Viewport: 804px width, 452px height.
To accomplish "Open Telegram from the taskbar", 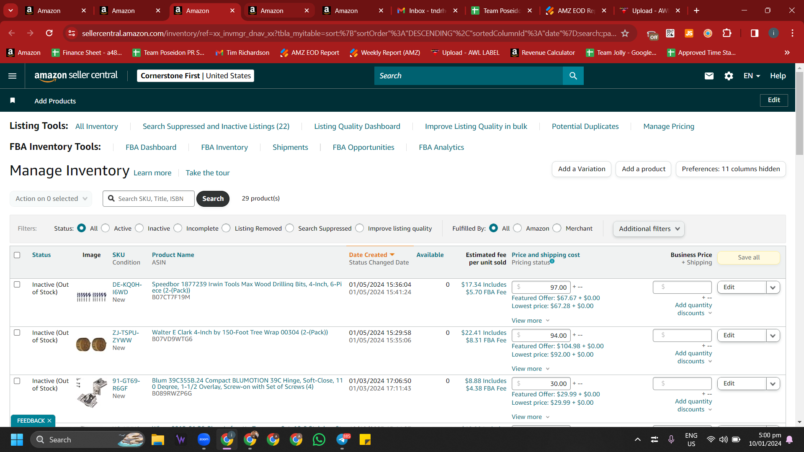I will pyautogui.click(x=343, y=439).
